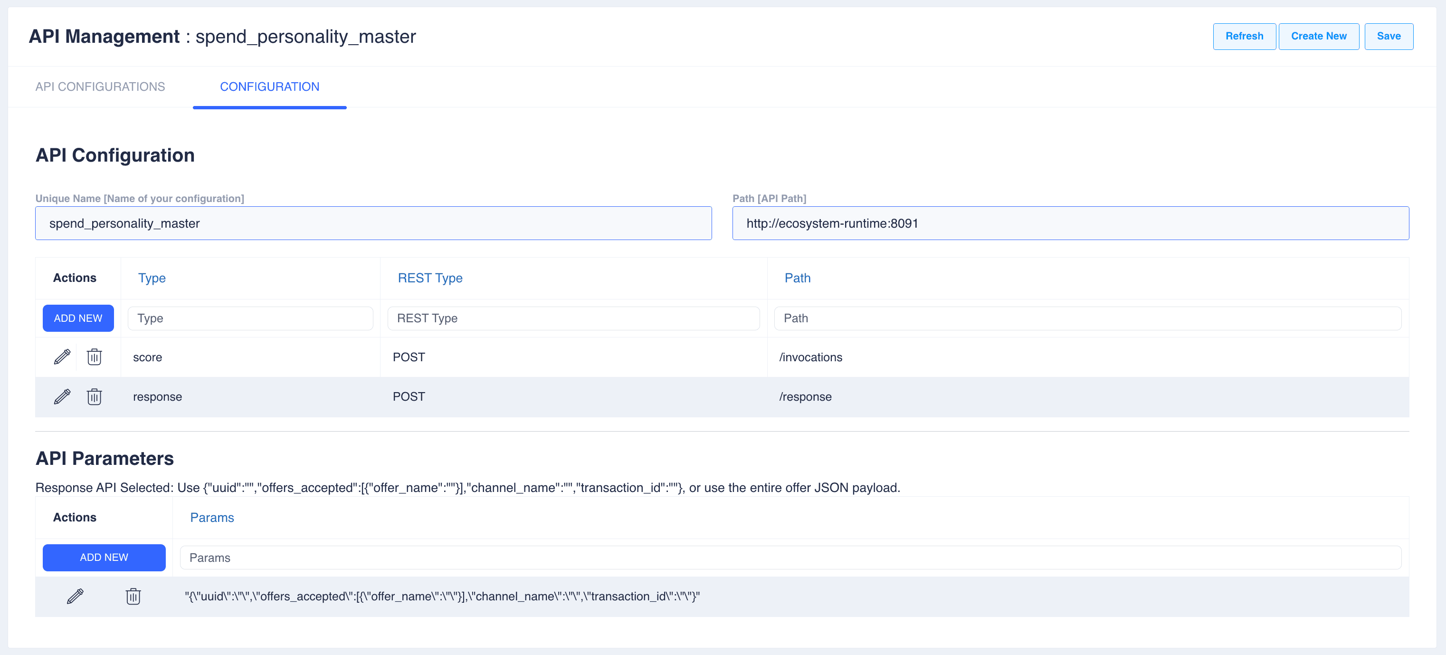Sort by REST Type column header
This screenshot has width=1446, height=655.
coord(429,278)
